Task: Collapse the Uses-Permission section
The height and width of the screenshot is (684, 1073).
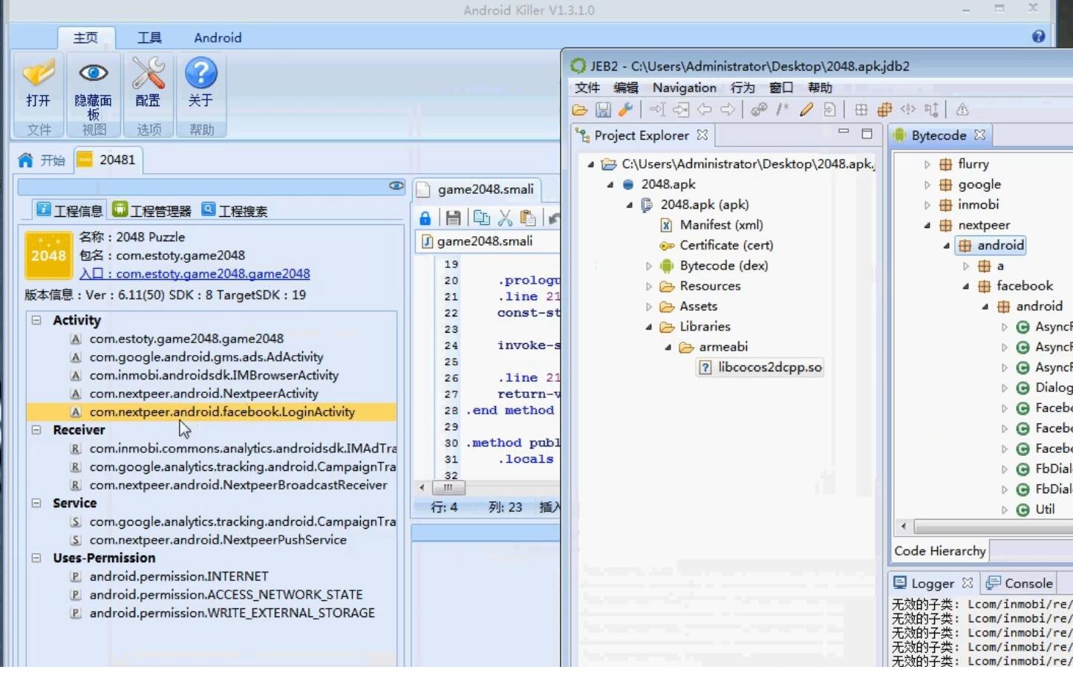Action: [36, 558]
